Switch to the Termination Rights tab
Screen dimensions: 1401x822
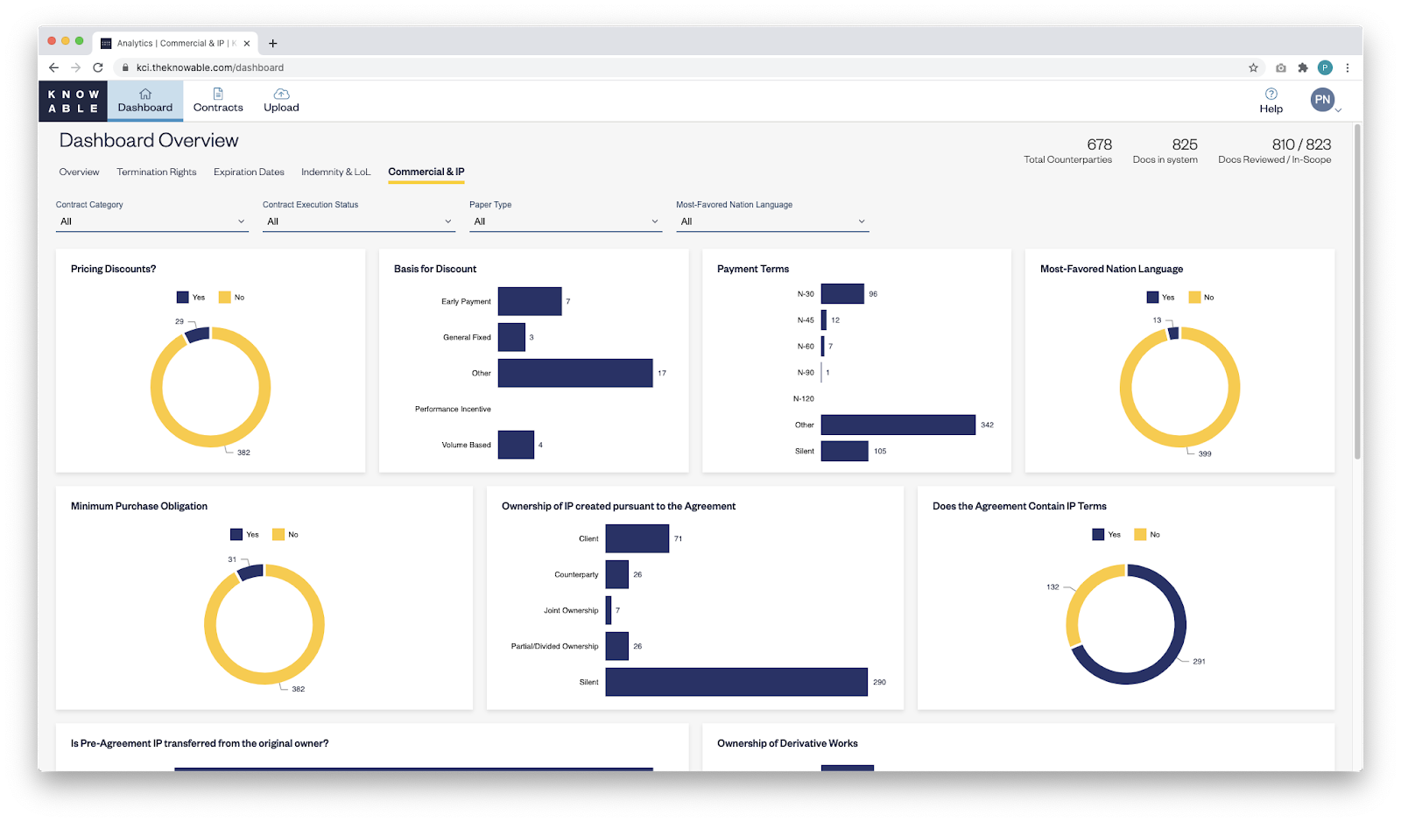click(x=157, y=172)
